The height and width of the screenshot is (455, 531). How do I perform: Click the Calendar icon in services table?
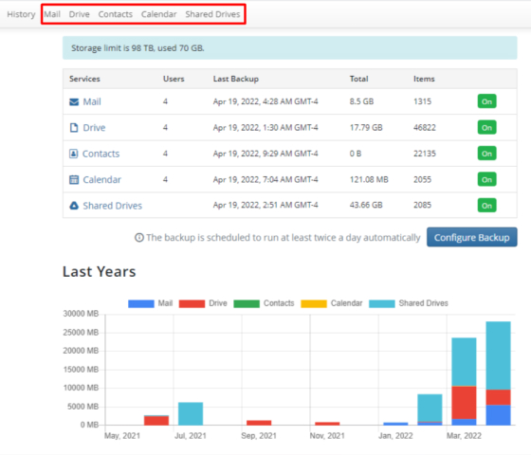pos(74,179)
